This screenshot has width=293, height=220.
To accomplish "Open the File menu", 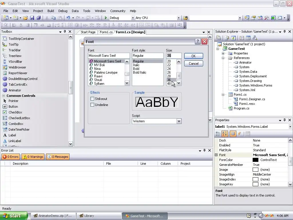I will 6,11.
